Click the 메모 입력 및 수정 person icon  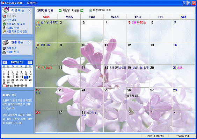coord(4,24)
